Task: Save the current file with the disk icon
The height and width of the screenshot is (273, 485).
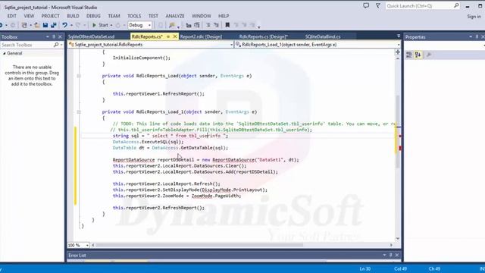Action: [45, 25]
